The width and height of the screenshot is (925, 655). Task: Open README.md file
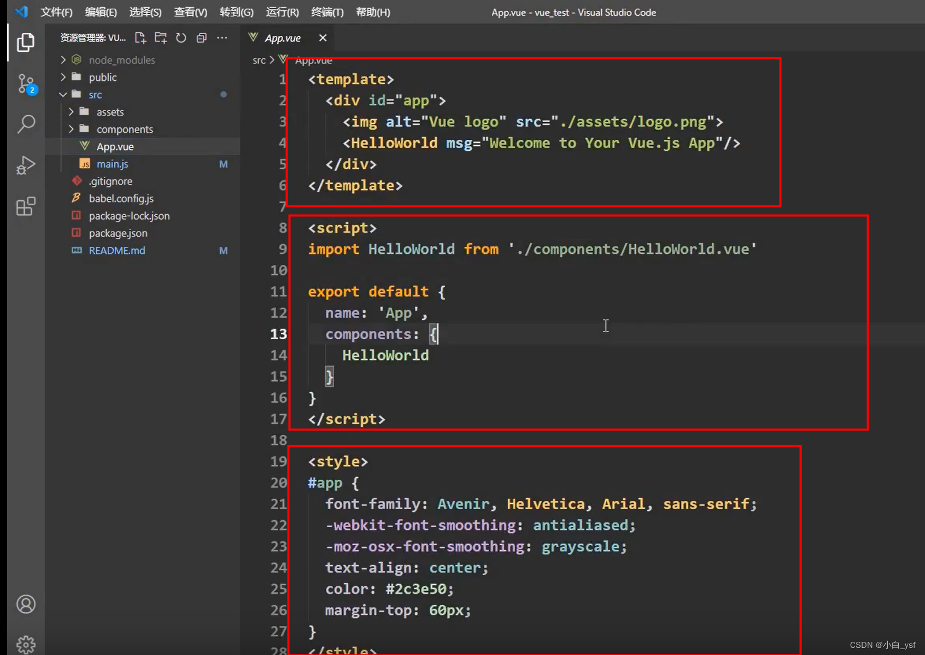pos(143,250)
